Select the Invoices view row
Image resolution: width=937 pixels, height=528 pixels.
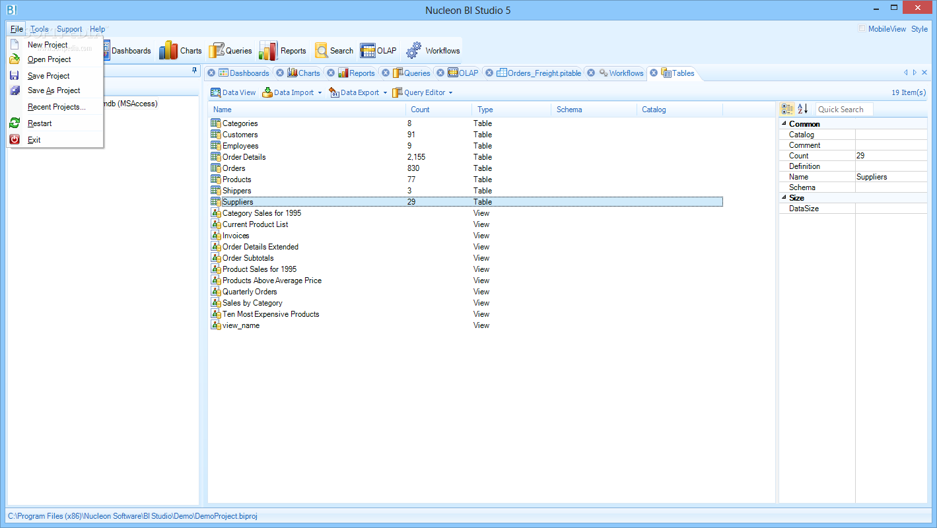pos(466,236)
